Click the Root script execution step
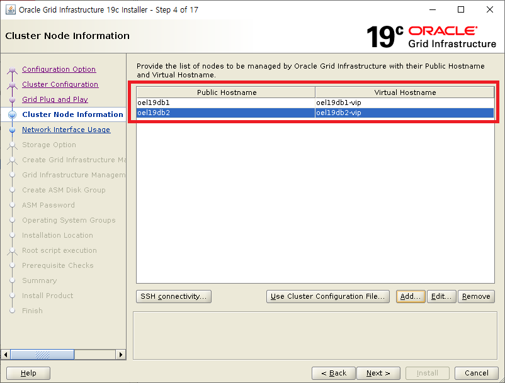The image size is (505, 383). pos(59,250)
